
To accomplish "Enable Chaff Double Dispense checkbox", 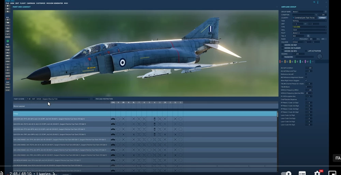I will point(306,99).
